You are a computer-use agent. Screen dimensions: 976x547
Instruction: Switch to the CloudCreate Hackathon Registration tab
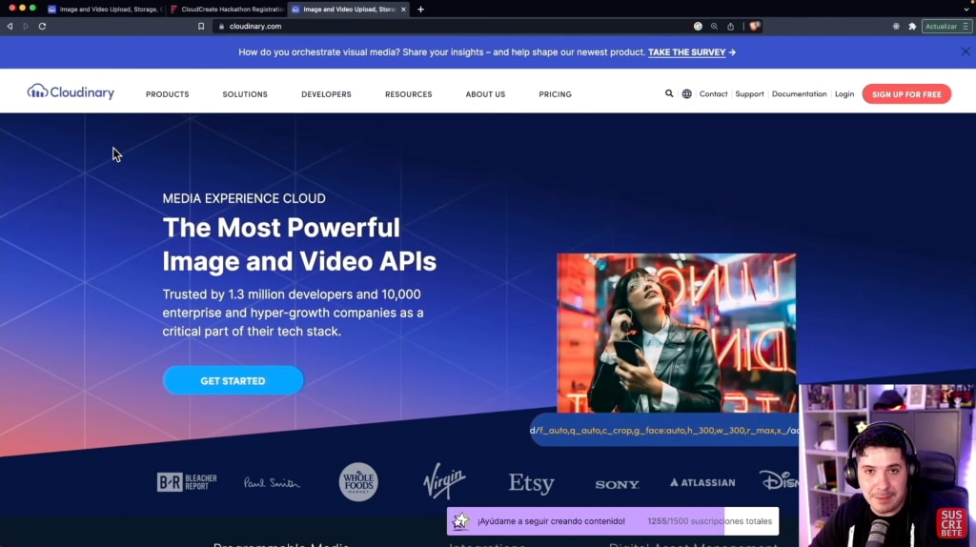[x=228, y=10]
